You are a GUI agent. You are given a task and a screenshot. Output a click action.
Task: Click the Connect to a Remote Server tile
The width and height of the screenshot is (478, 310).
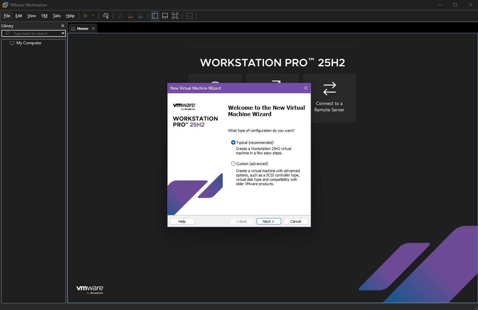[x=329, y=98]
